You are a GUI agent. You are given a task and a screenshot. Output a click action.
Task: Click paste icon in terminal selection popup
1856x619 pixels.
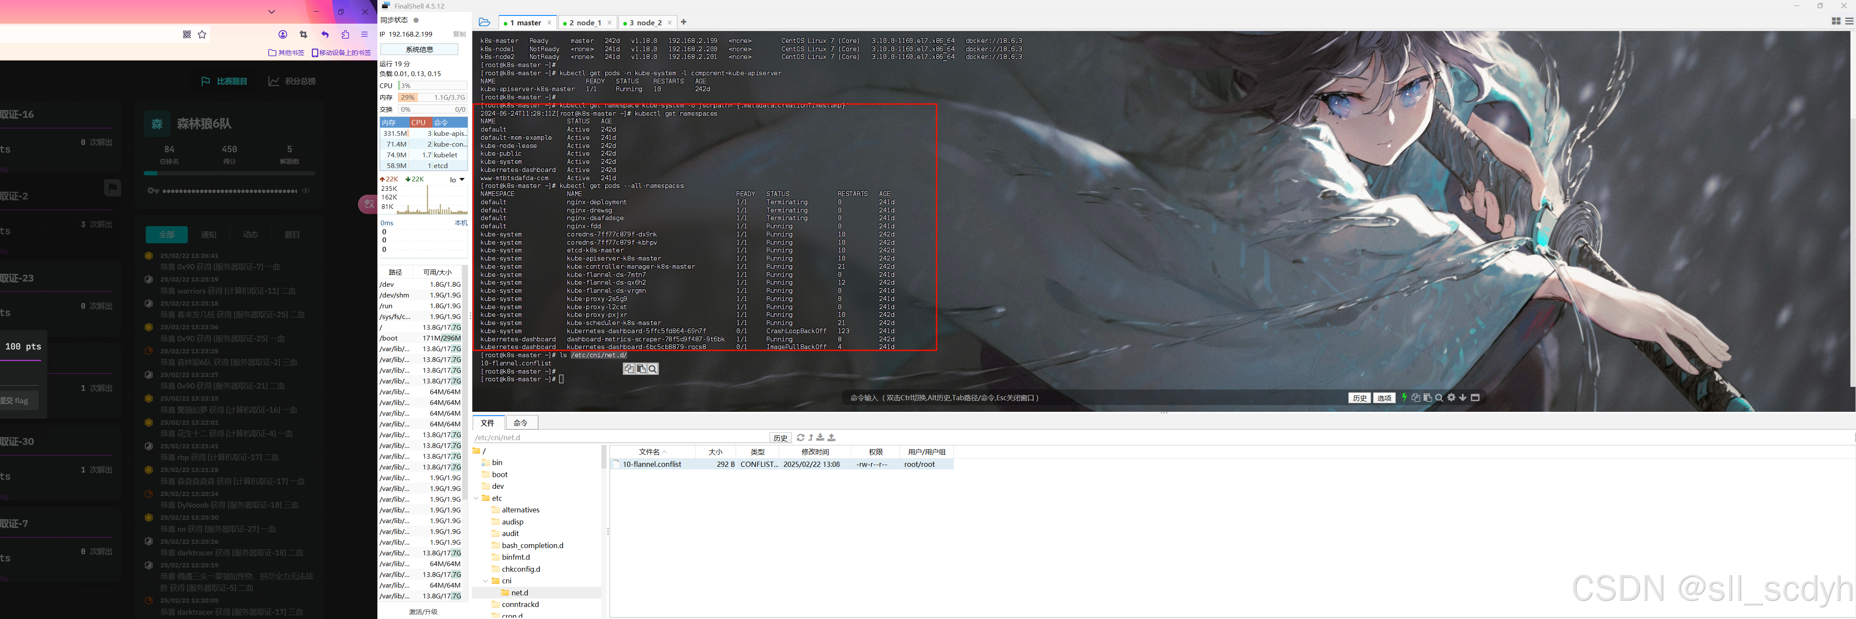pyautogui.click(x=640, y=369)
